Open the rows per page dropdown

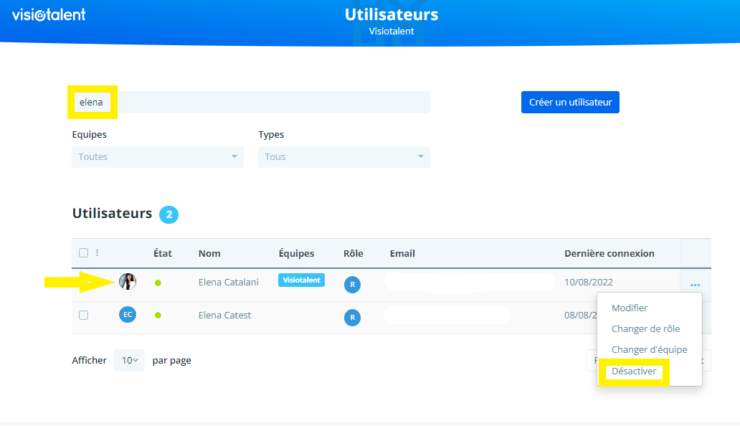129,360
